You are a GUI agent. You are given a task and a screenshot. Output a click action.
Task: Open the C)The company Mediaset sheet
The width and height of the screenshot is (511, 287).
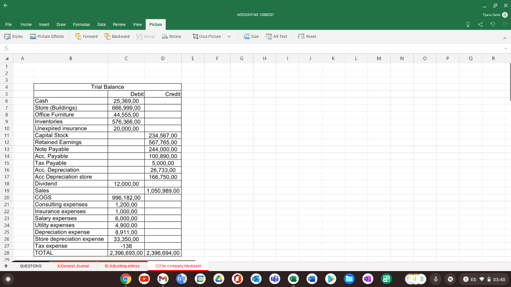177,266
